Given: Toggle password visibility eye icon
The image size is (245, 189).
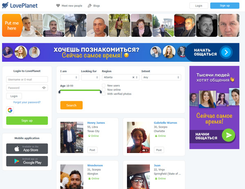Looking at the screenshot, I should click(x=44, y=88).
